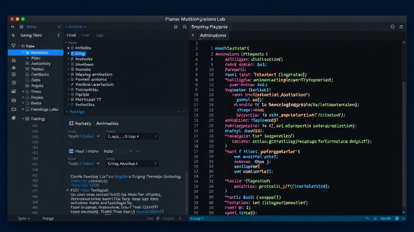The width and height of the screenshot is (414, 232).
Task: Select the shield icon at top of sidebar
Action: click(x=13, y=46)
